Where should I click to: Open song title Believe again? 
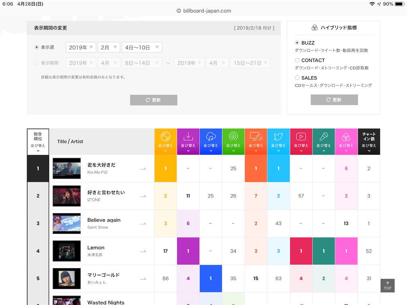tap(104, 220)
